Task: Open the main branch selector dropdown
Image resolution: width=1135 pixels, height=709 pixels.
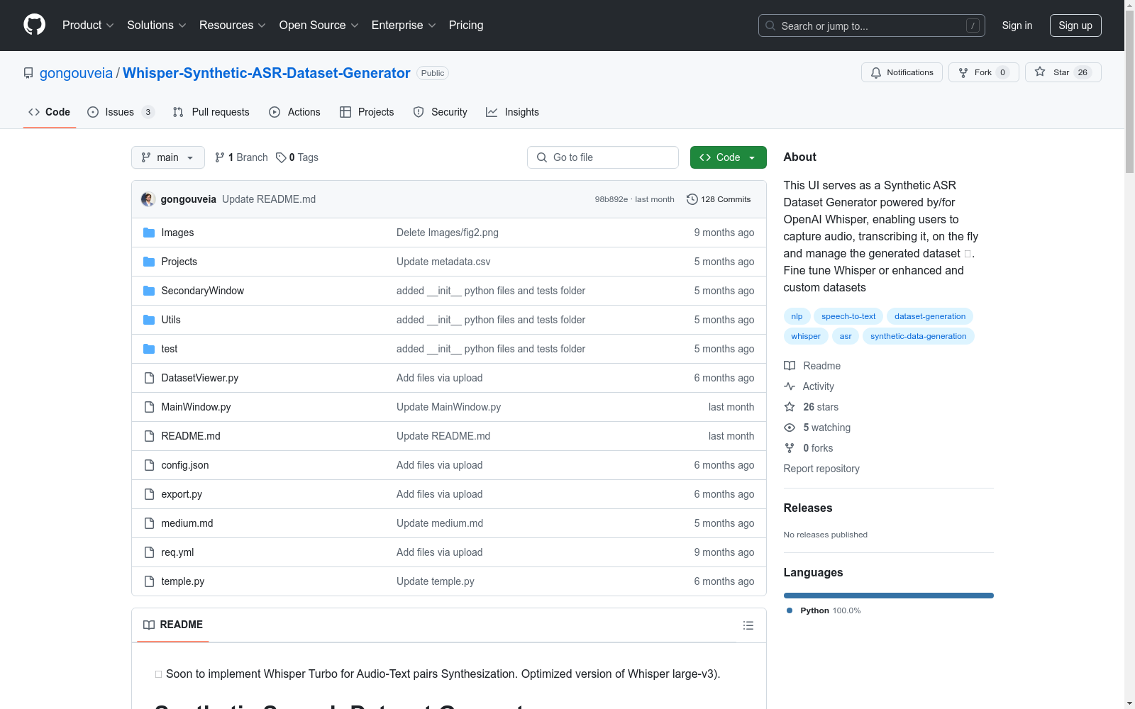Action: pyautogui.click(x=168, y=157)
